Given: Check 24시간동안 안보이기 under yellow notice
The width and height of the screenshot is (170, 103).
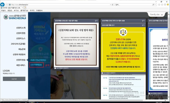Looking at the screenshot, I should [102, 73].
